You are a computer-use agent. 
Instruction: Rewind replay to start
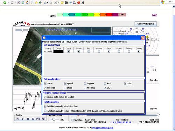click(38, 119)
